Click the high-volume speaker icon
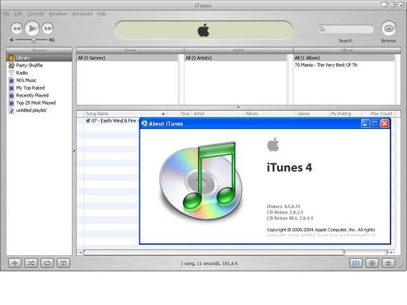 point(52,40)
